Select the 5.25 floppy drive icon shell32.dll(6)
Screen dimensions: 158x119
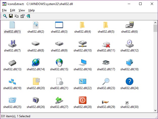point(130,25)
